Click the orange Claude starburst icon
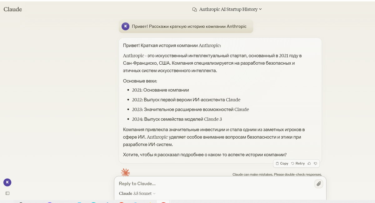375x203 pixels. coord(125,172)
